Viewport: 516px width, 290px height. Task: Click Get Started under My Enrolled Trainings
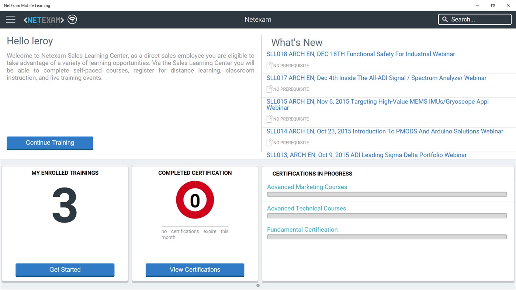(x=65, y=270)
